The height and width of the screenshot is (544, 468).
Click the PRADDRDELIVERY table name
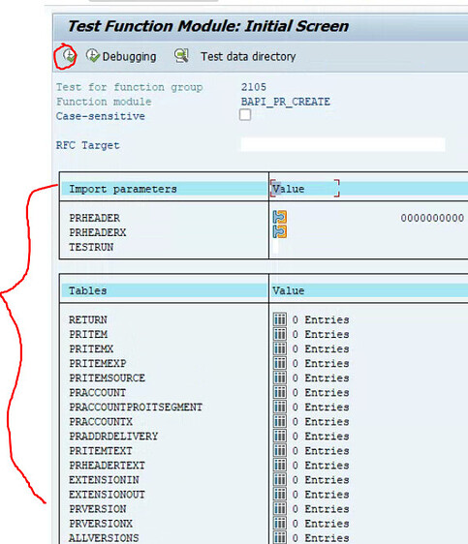(x=113, y=437)
